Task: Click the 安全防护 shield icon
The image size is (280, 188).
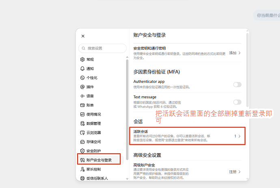Action: [82, 151]
